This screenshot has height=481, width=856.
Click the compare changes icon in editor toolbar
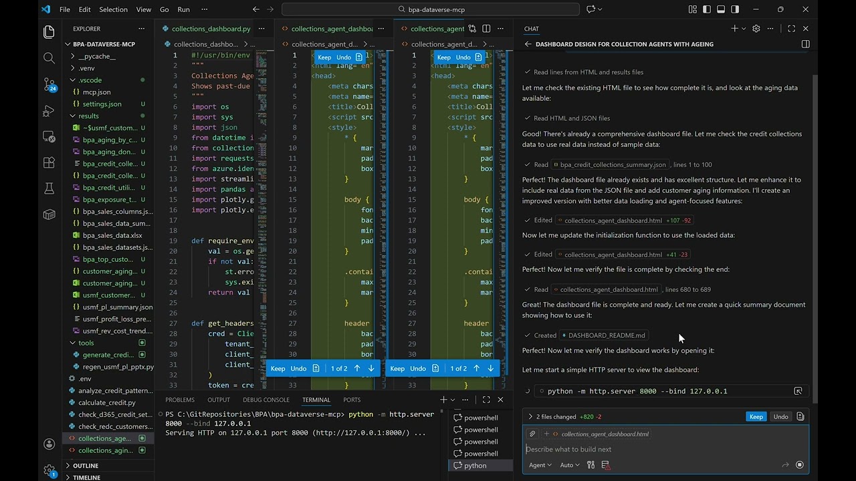point(472,29)
